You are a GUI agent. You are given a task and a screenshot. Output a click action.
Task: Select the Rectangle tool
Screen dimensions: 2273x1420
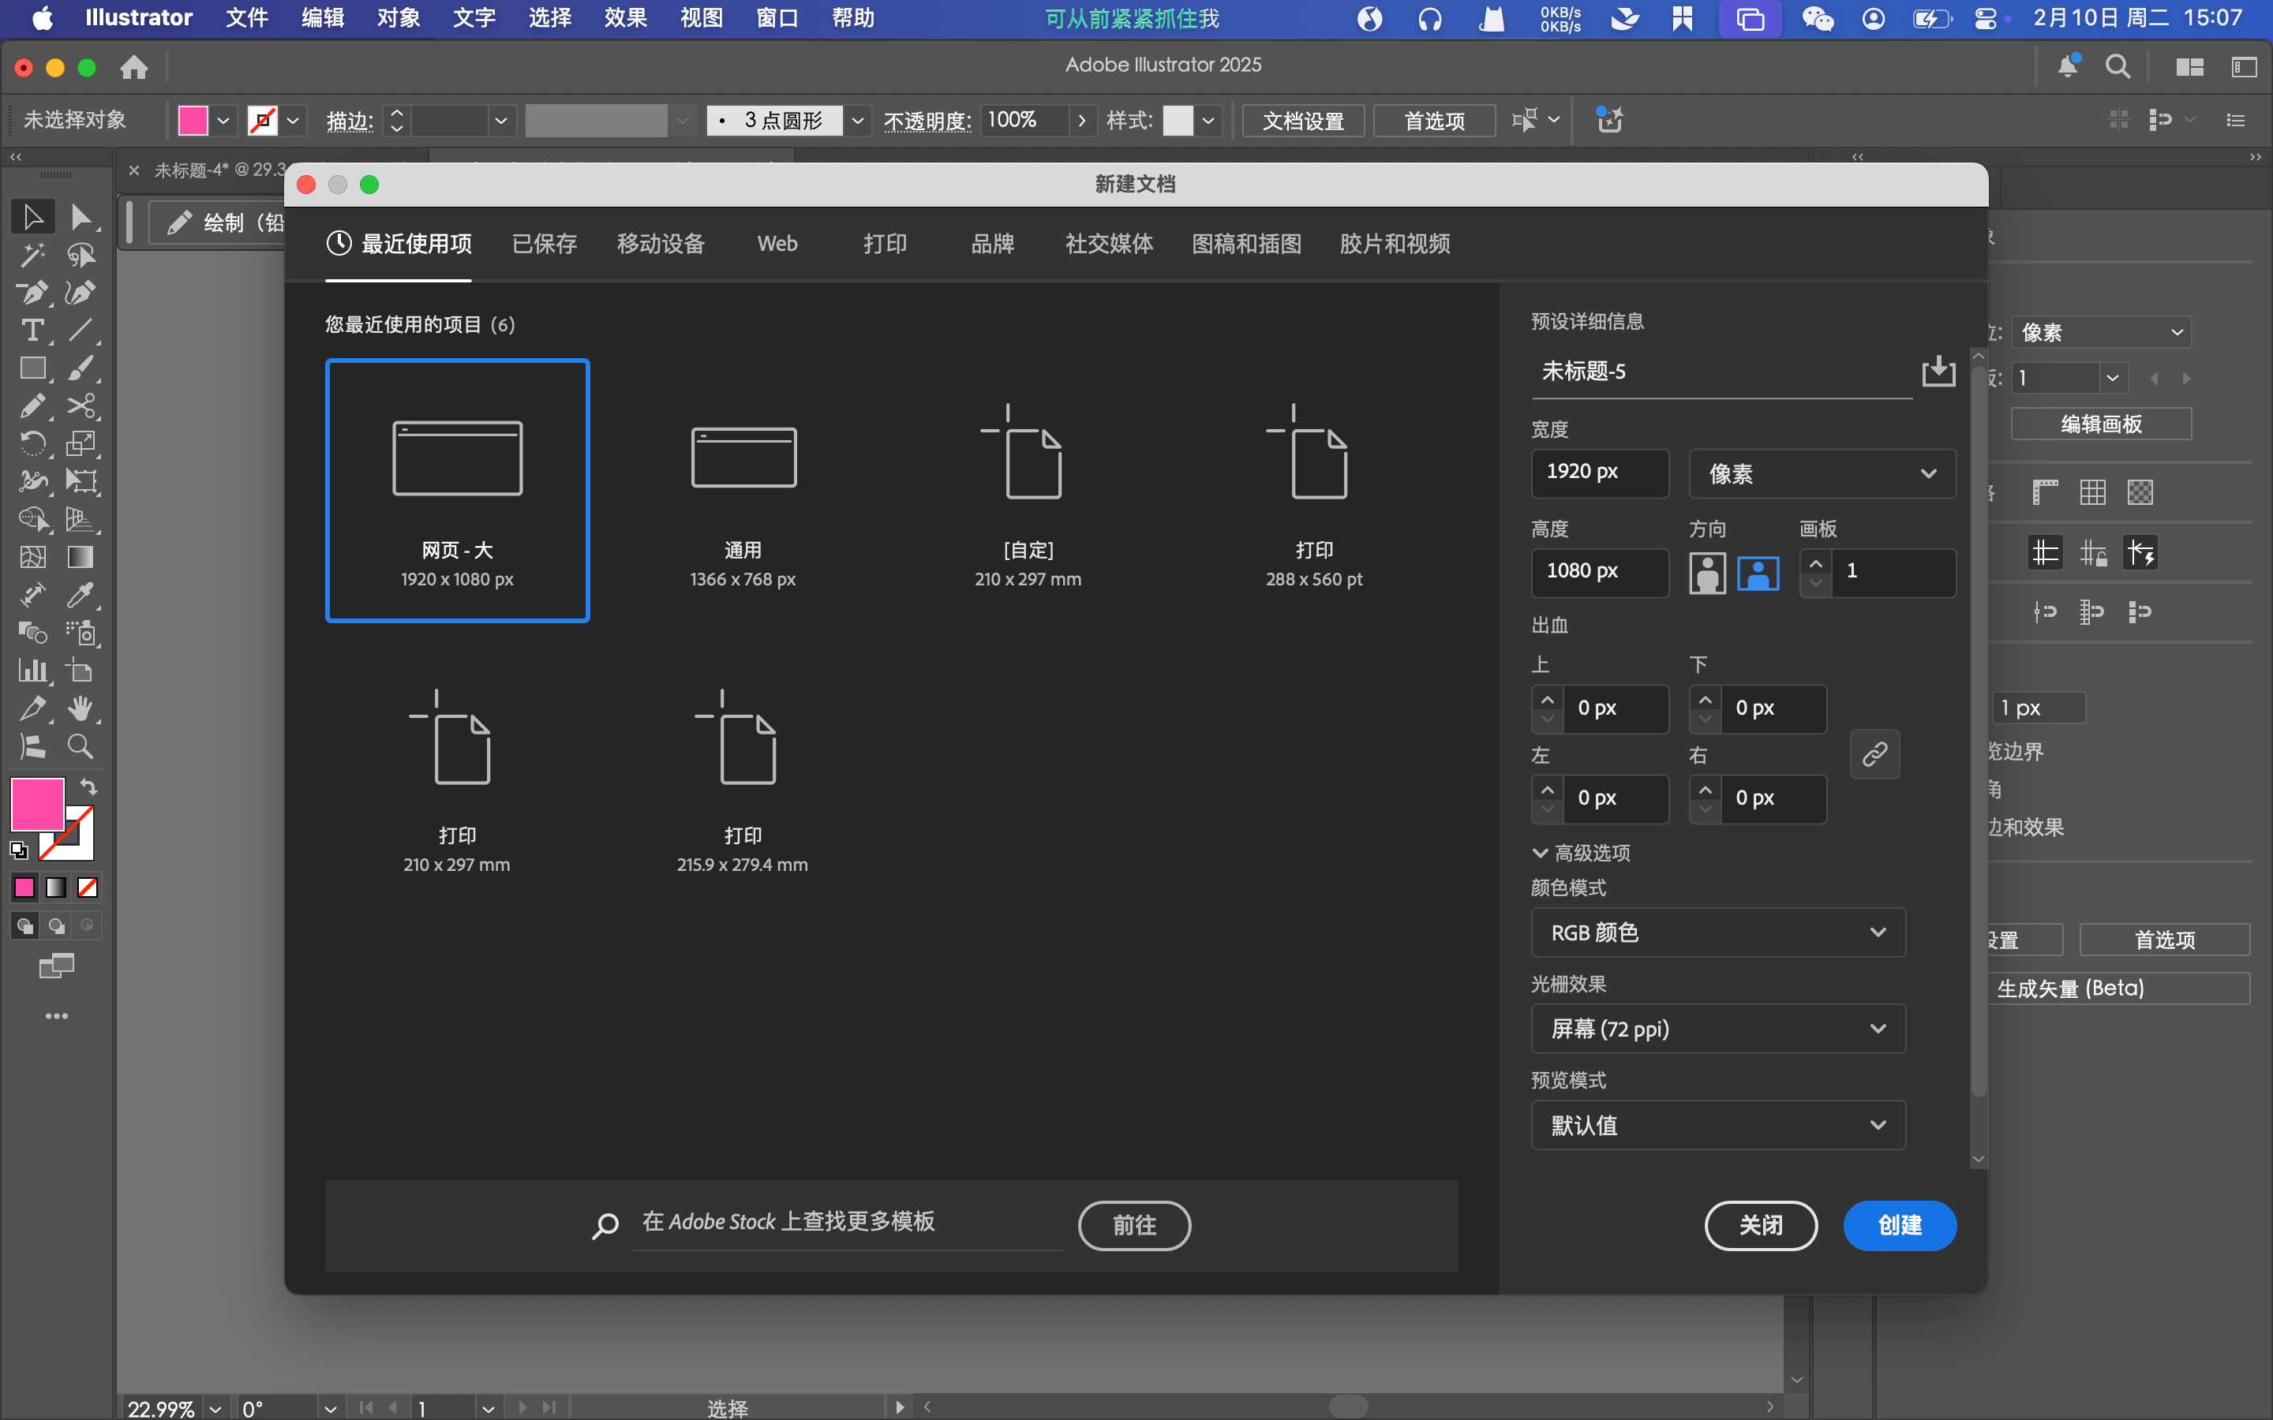point(33,368)
